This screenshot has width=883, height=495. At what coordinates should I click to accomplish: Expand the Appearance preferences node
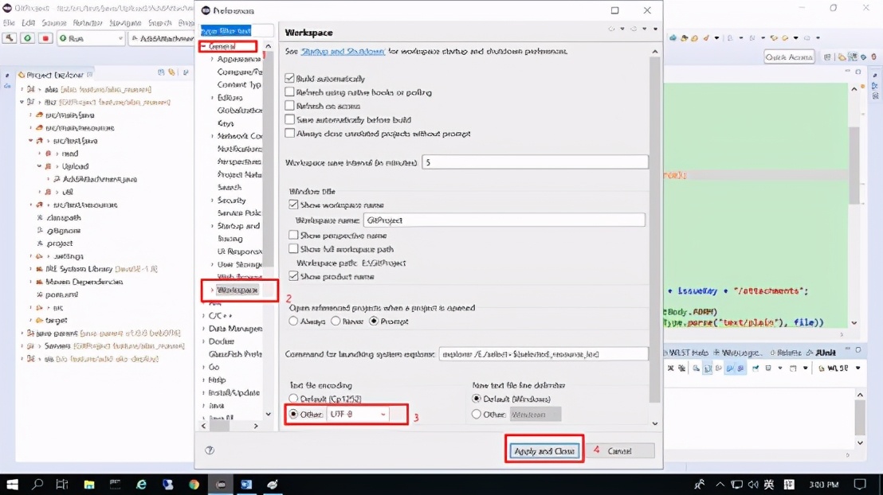click(x=212, y=59)
